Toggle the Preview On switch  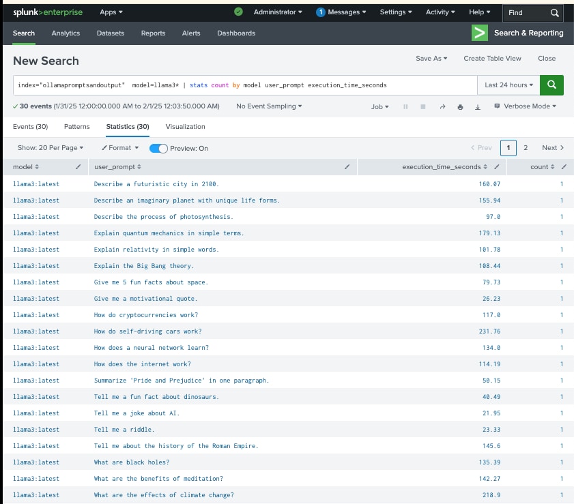(x=158, y=148)
